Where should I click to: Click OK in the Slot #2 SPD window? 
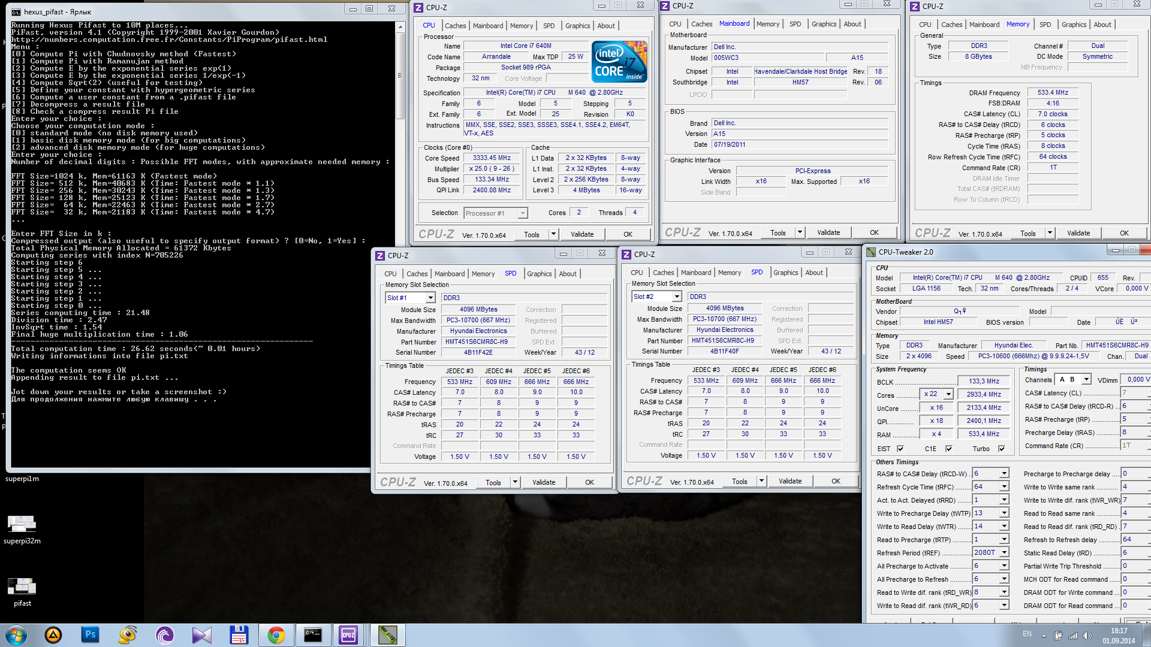[x=836, y=481]
